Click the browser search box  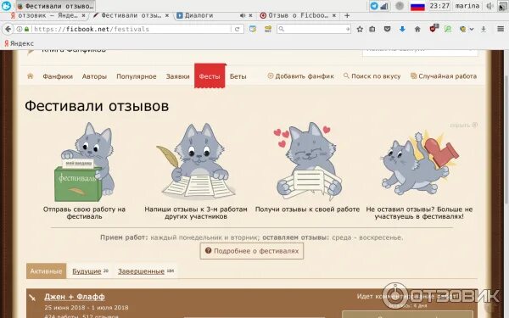pyautogui.click(x=314, y=29)
